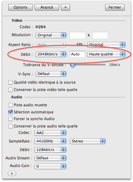
Task: Open the Options panel
Action: click(21, 7)
